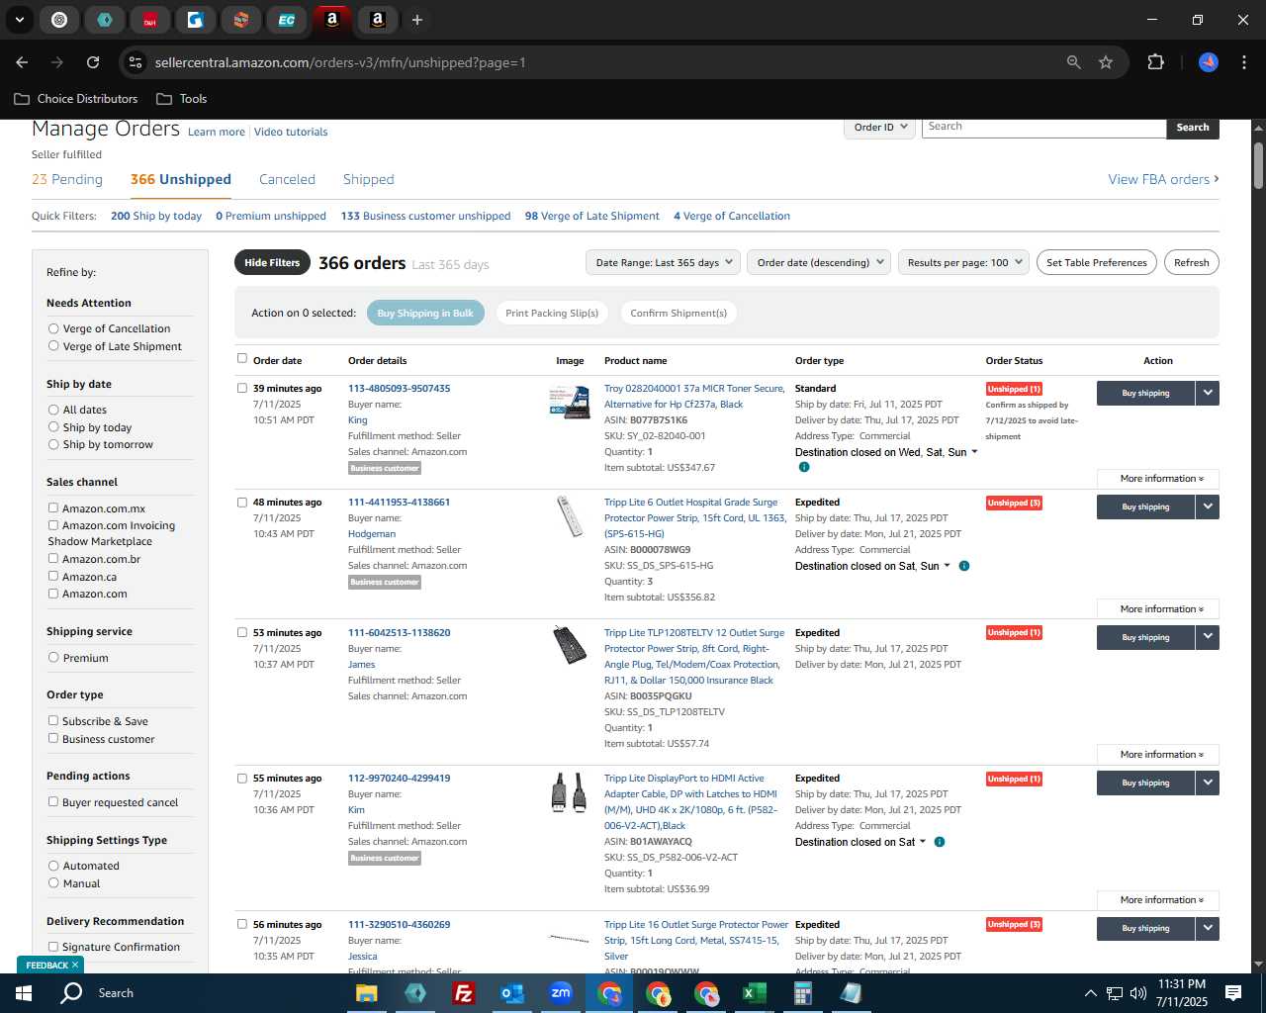This screenshot has width=1266, height=1013.
Task: Click the Troy MICR Toner product thumbnail
Action: pos(570,403)
